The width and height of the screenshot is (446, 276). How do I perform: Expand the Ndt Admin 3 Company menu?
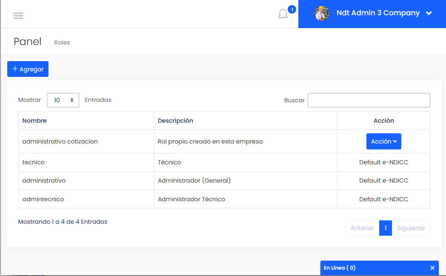pyautogui.click(x=429, y=13)
